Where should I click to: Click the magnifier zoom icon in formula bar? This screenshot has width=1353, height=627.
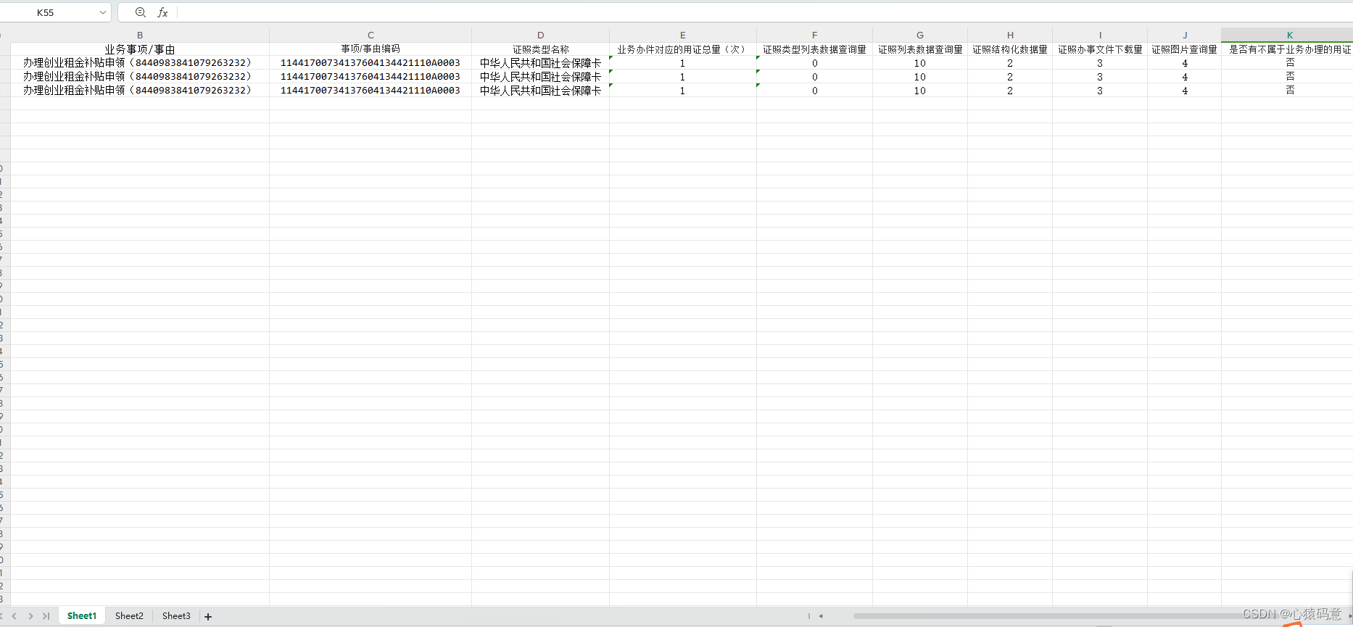(141, 12)
